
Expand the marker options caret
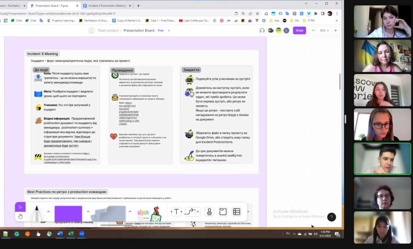48,211
